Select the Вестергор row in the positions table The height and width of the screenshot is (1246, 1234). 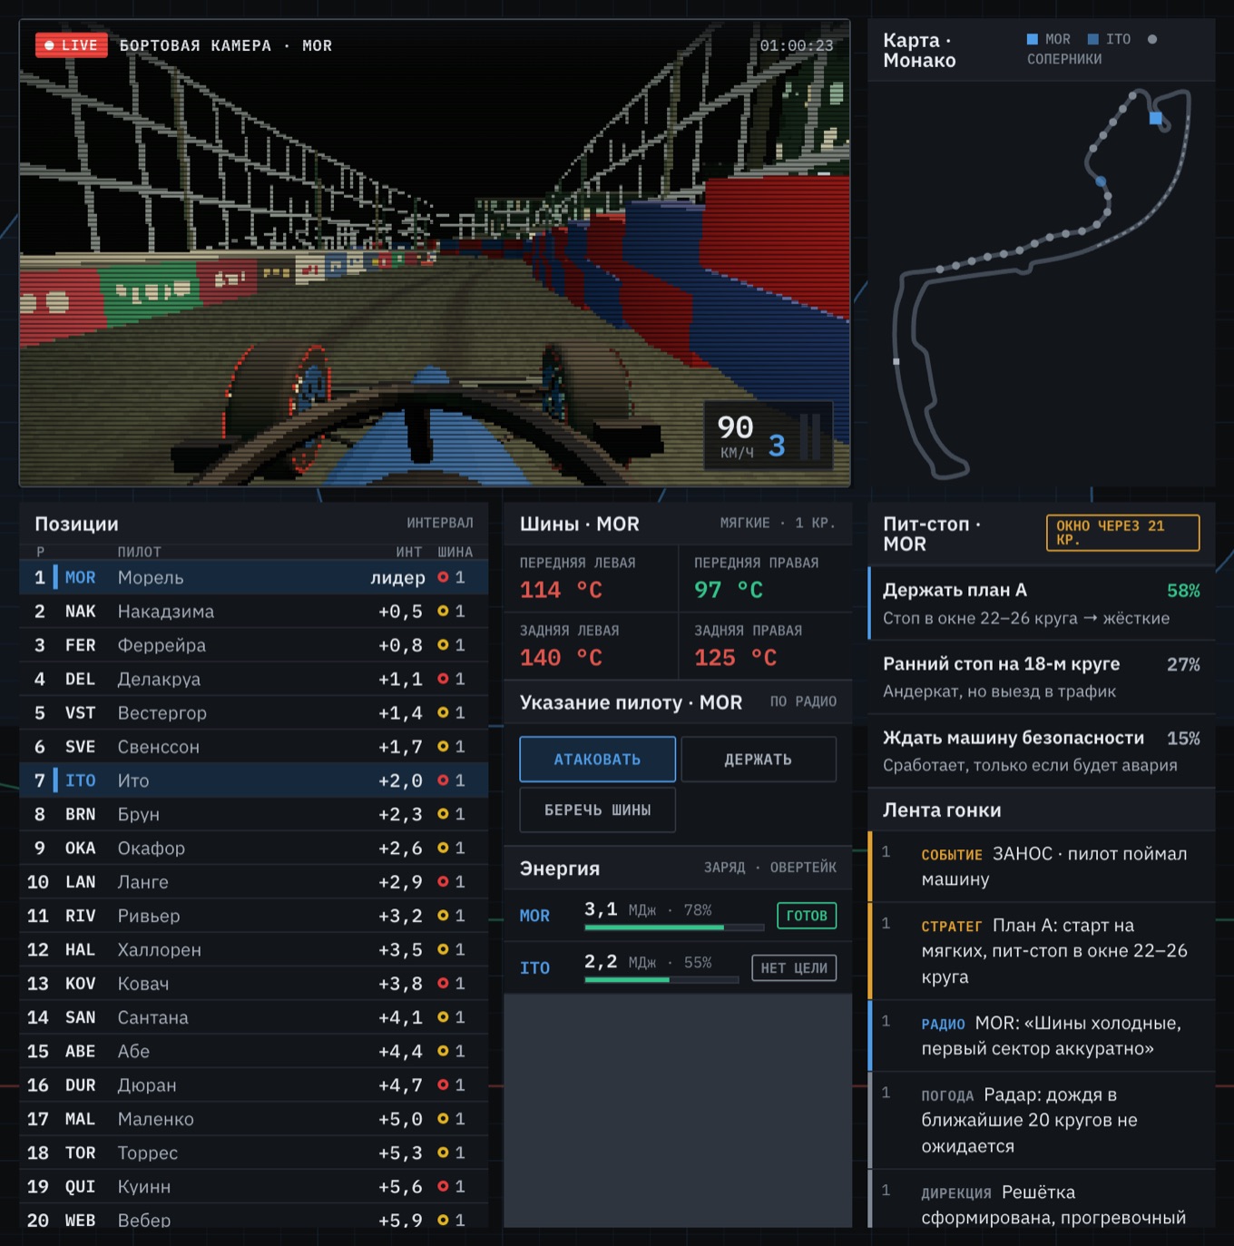[254, 713]
